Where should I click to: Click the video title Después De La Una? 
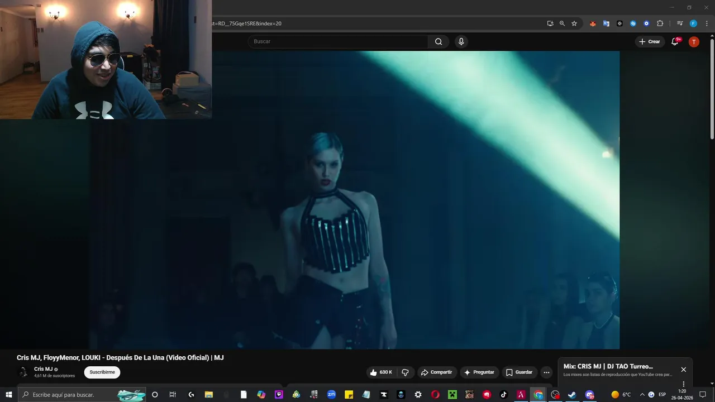click(x=120, y=358)
